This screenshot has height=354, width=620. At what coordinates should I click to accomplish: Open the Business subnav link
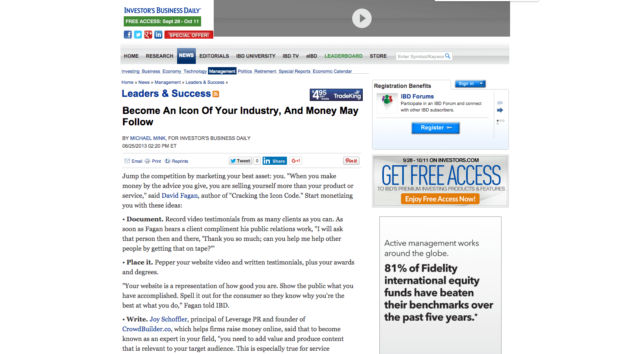pyautogui.click(x=151, y=71)
